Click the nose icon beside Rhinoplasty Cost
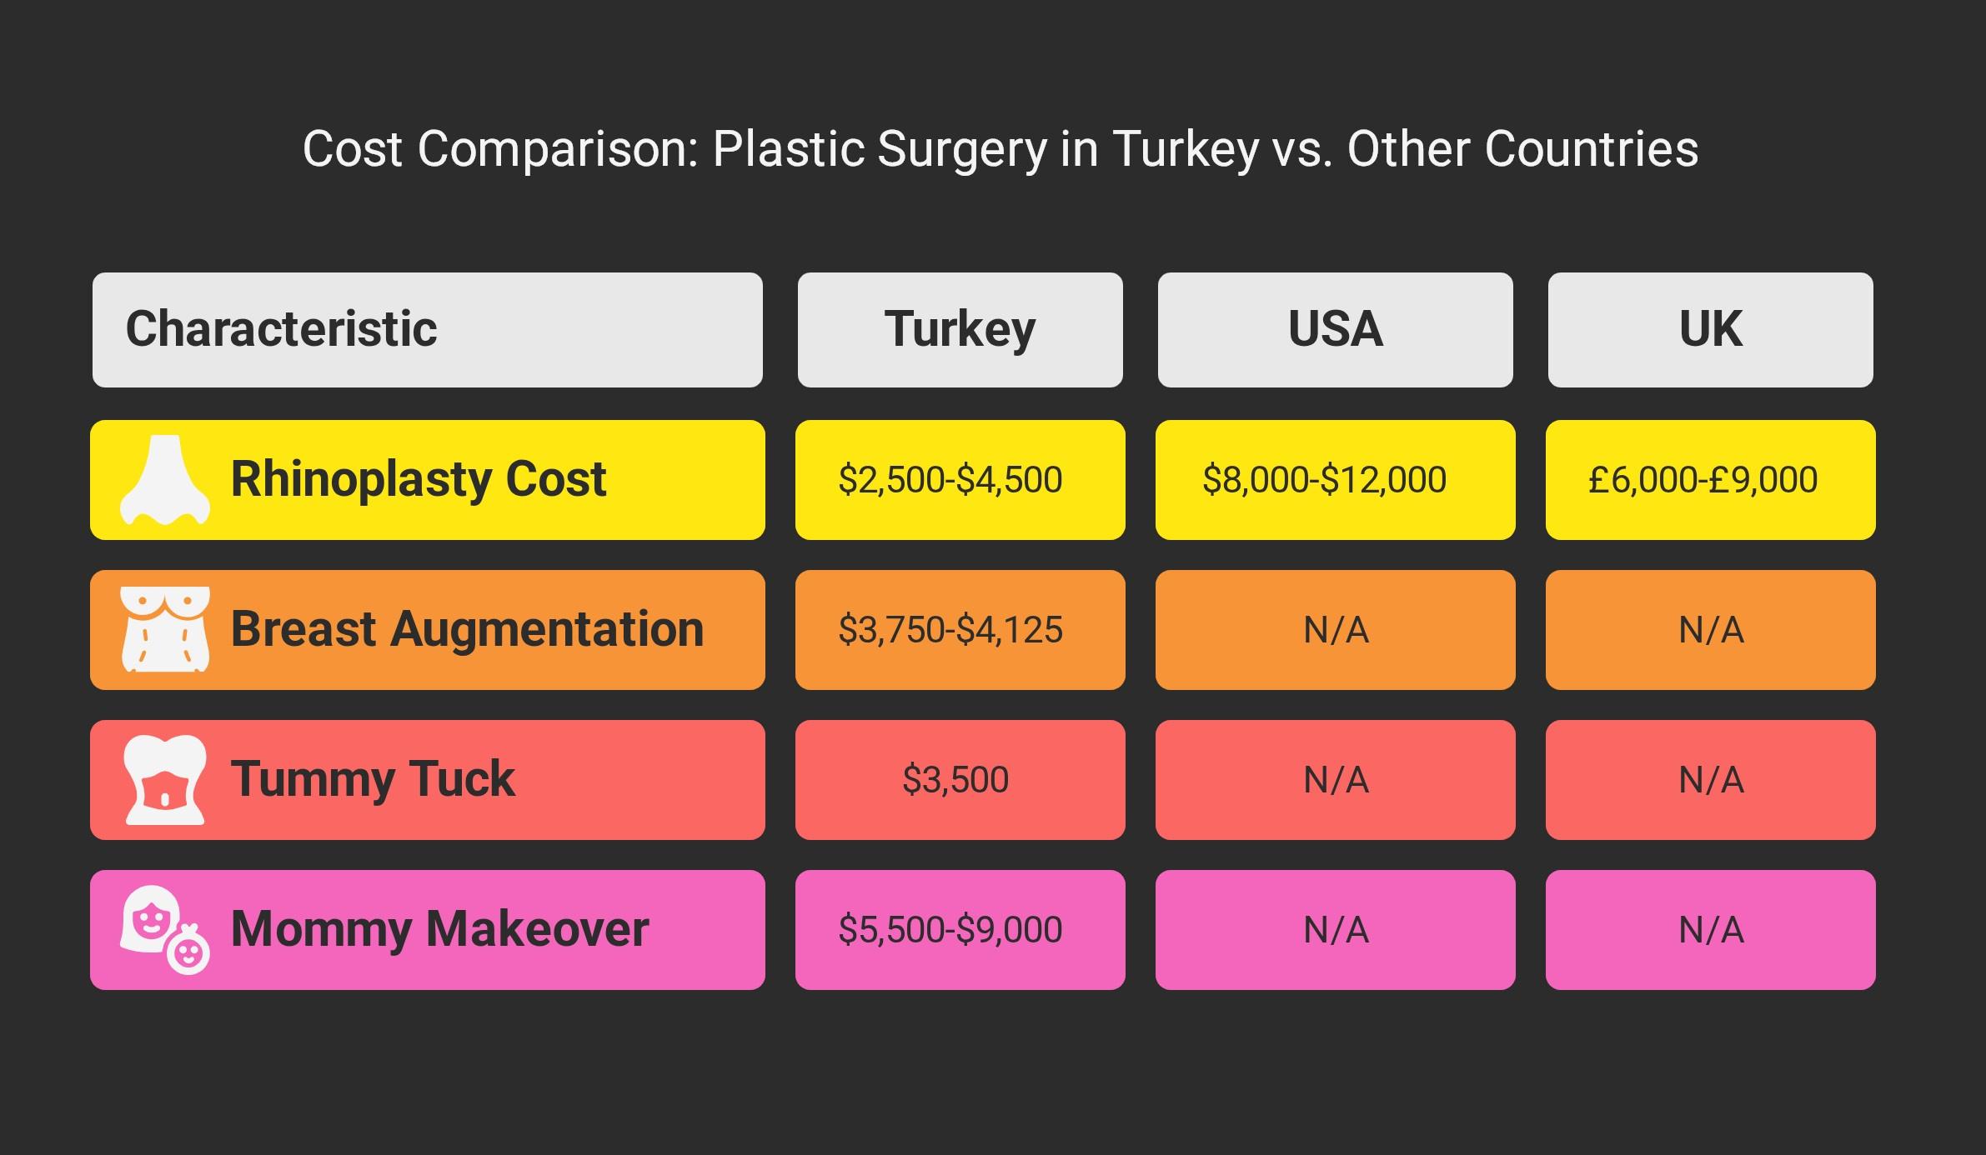1986x1155 pixels. click(164, 480)
